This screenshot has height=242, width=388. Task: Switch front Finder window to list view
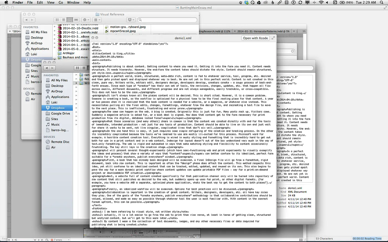point(84,68)
